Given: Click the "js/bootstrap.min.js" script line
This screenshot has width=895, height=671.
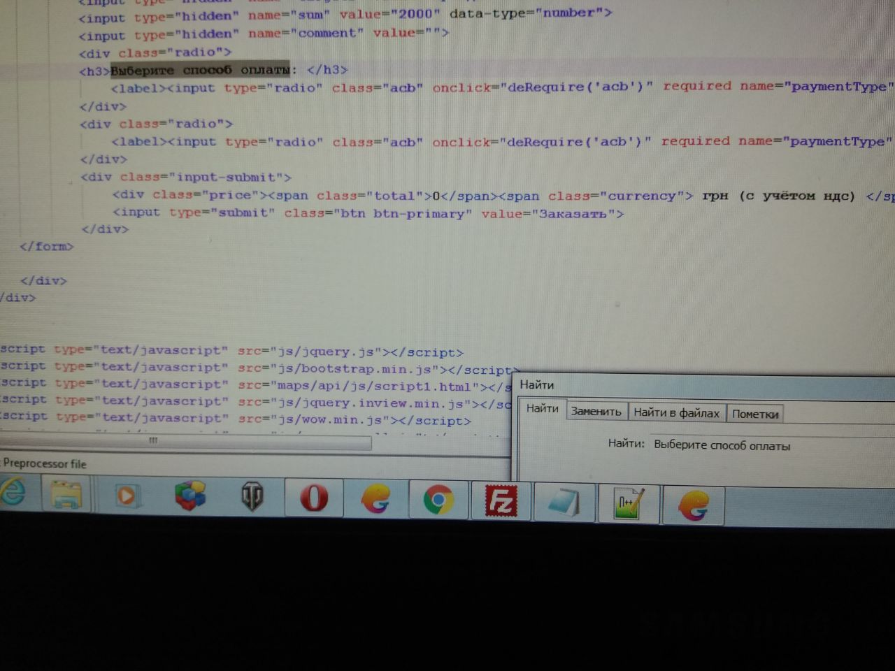Looking at the screenshot, I should 259,368.
